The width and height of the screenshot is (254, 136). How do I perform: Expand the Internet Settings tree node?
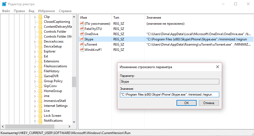(x=35, y=106)
